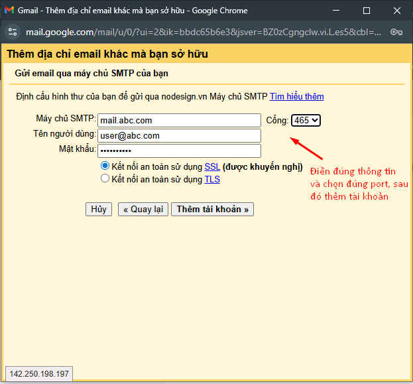Close the Gmail popup window
413x384 pixels.
click(398, 11)
